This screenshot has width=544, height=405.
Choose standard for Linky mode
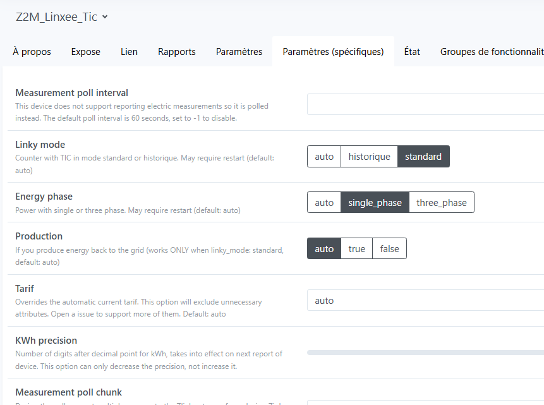click(423, 157)
